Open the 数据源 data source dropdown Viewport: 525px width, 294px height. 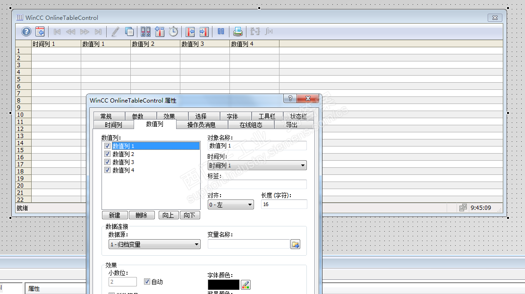154,244
